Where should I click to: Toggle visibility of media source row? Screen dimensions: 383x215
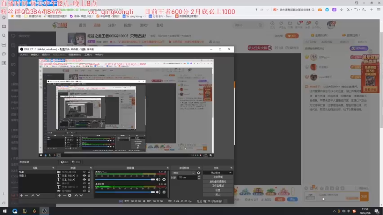point(84,183)
